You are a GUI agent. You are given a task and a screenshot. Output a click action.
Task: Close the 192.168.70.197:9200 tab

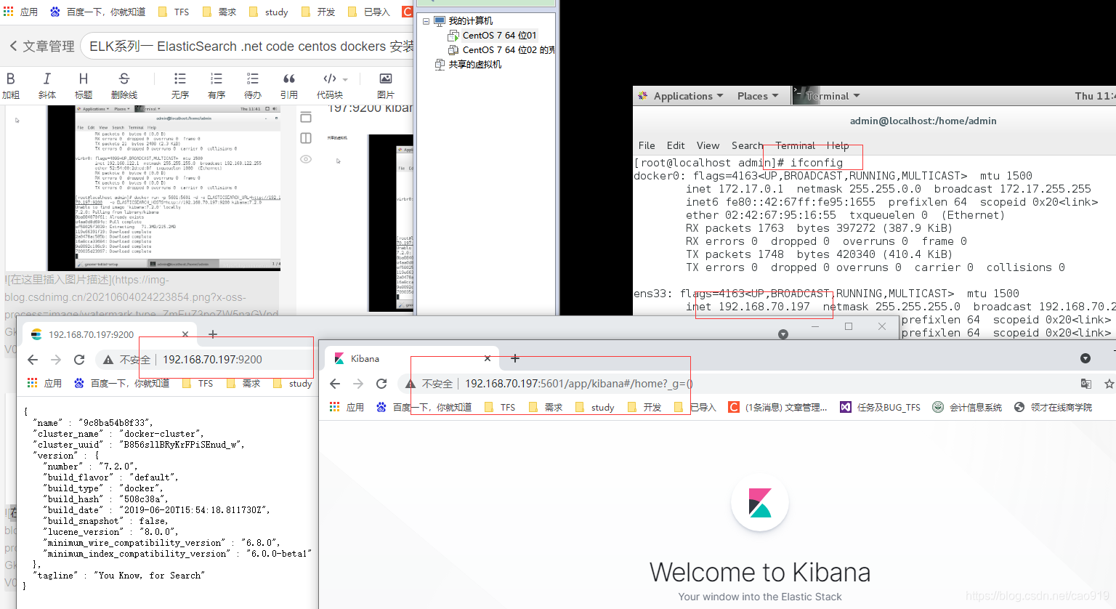[185, 334]
